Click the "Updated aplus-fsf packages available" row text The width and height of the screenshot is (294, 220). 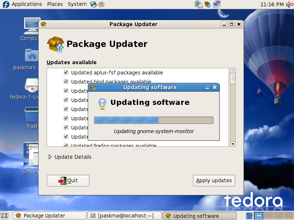pyautogui.click(x=117, y=73)
